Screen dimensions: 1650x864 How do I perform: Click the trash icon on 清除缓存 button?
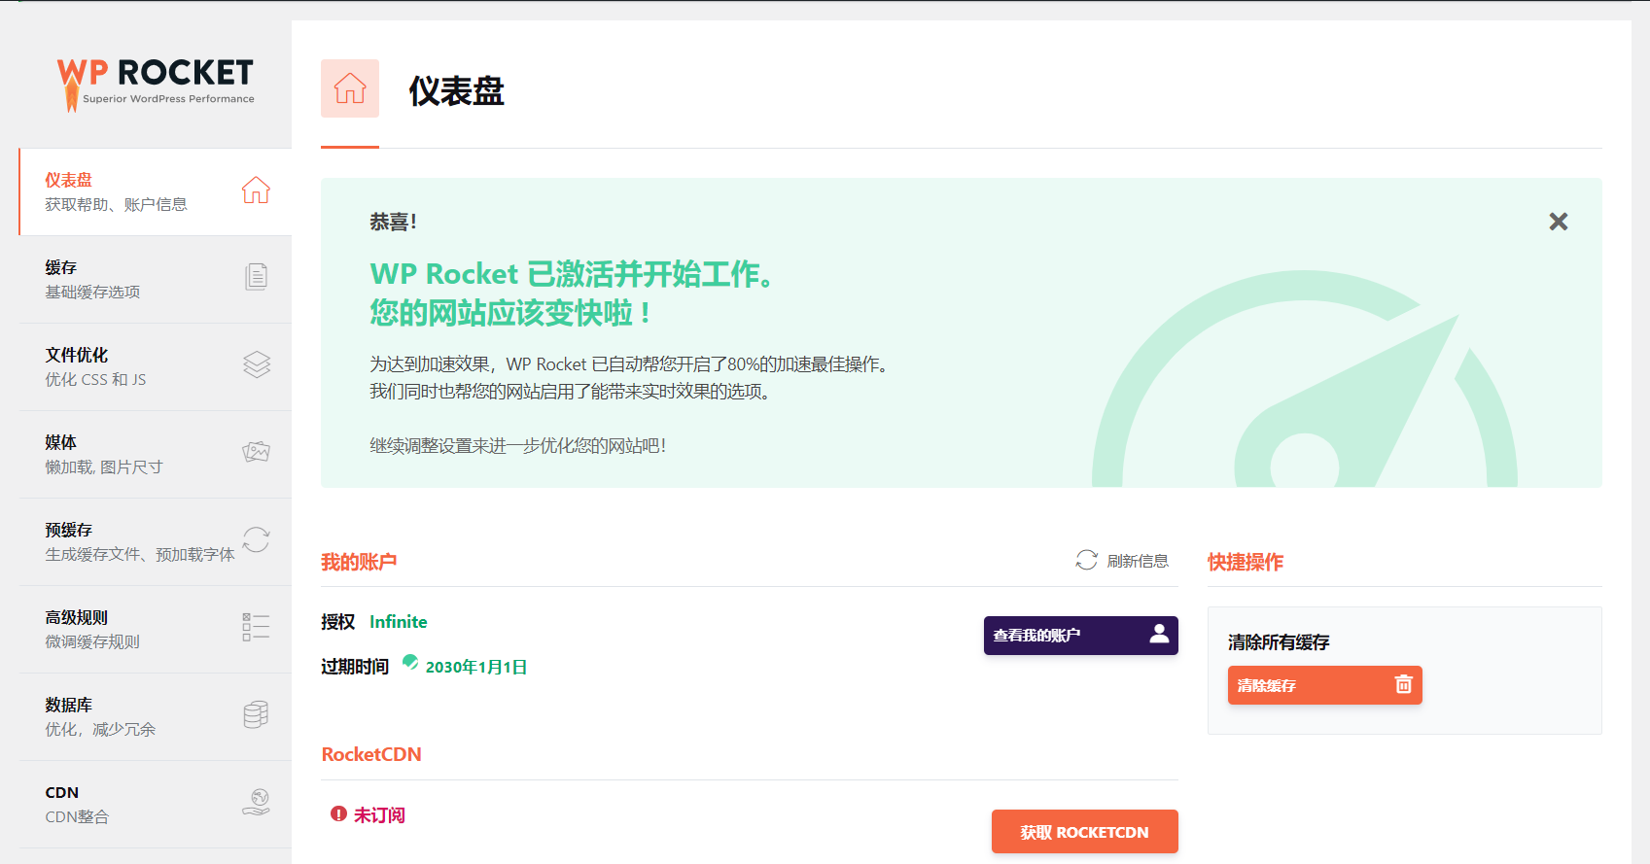click(1403, 684)
